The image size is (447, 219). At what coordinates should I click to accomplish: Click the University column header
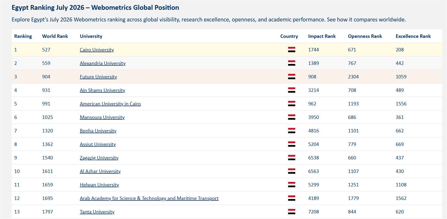point(91,36)
